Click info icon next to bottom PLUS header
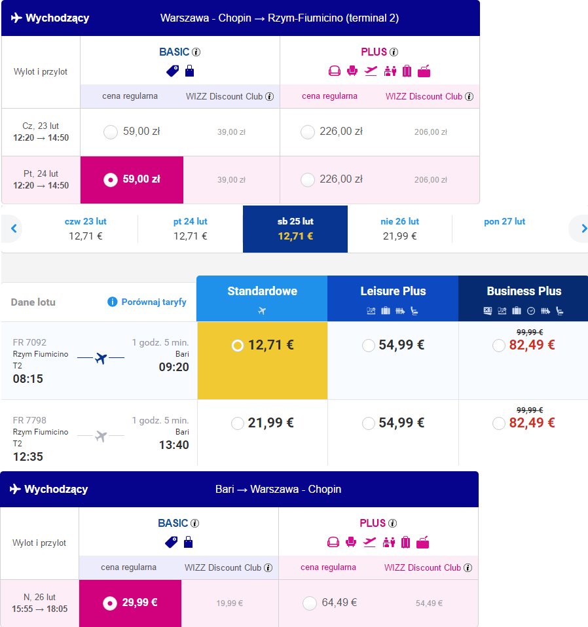This screenshot has height=627, width=588. coord(393,523)
